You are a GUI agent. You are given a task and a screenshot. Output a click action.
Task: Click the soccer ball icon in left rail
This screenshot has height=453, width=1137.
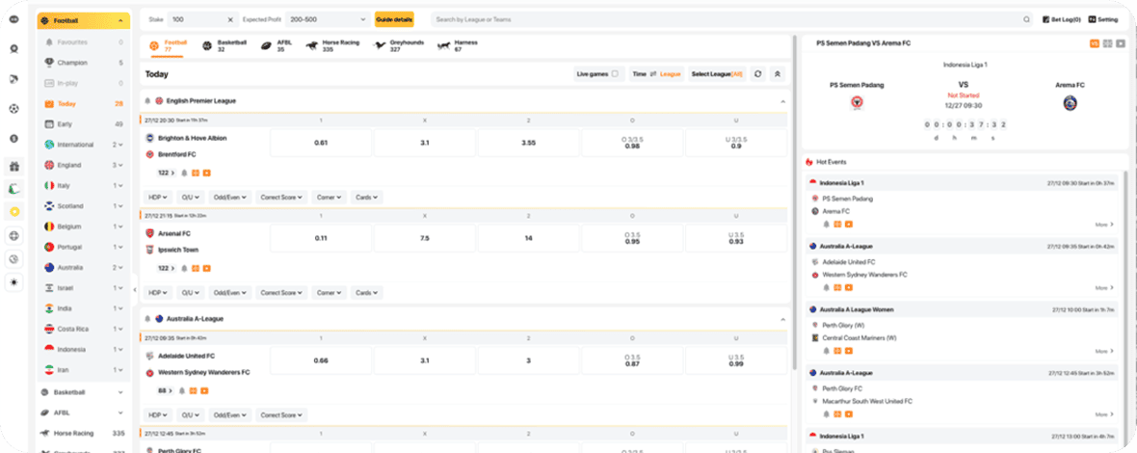coord(13,109)
